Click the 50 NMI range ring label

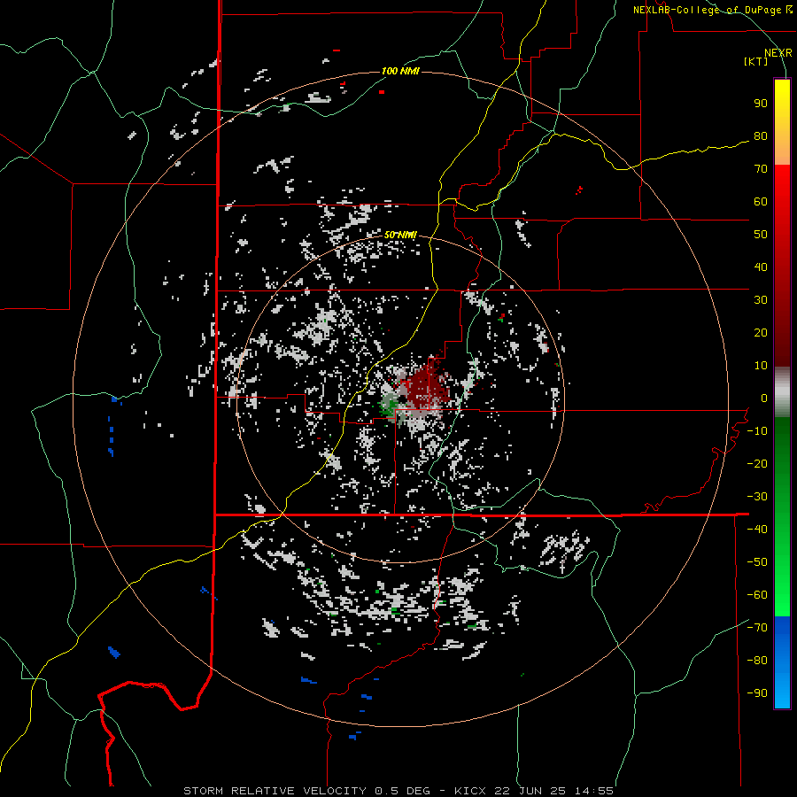(x=400, y=235)
